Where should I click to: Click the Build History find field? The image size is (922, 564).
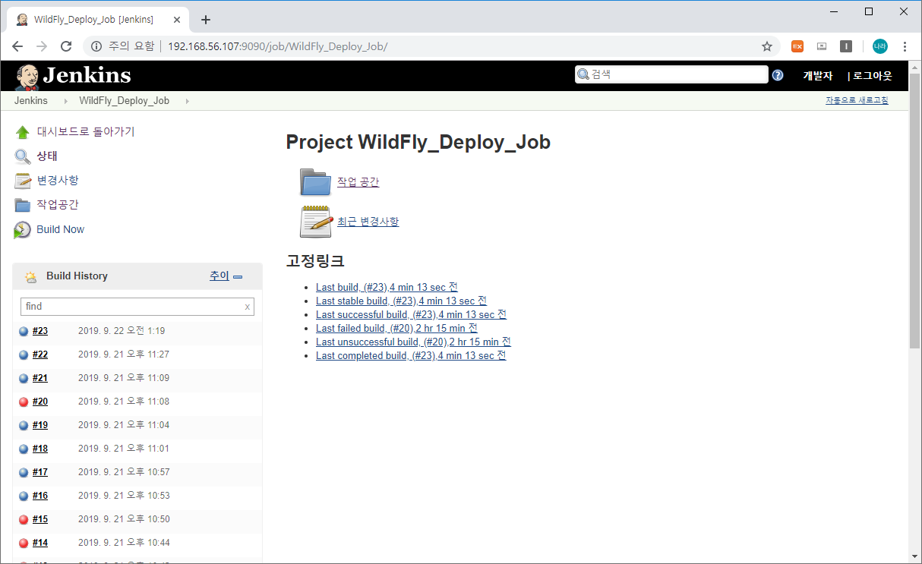(x=137, y=307)
